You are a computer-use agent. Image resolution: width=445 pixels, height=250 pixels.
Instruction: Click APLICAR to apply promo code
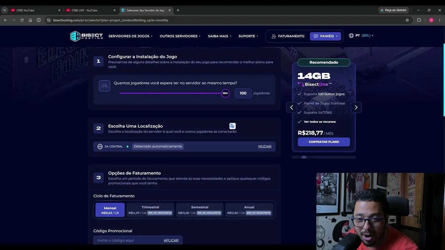tap(171, 240)
